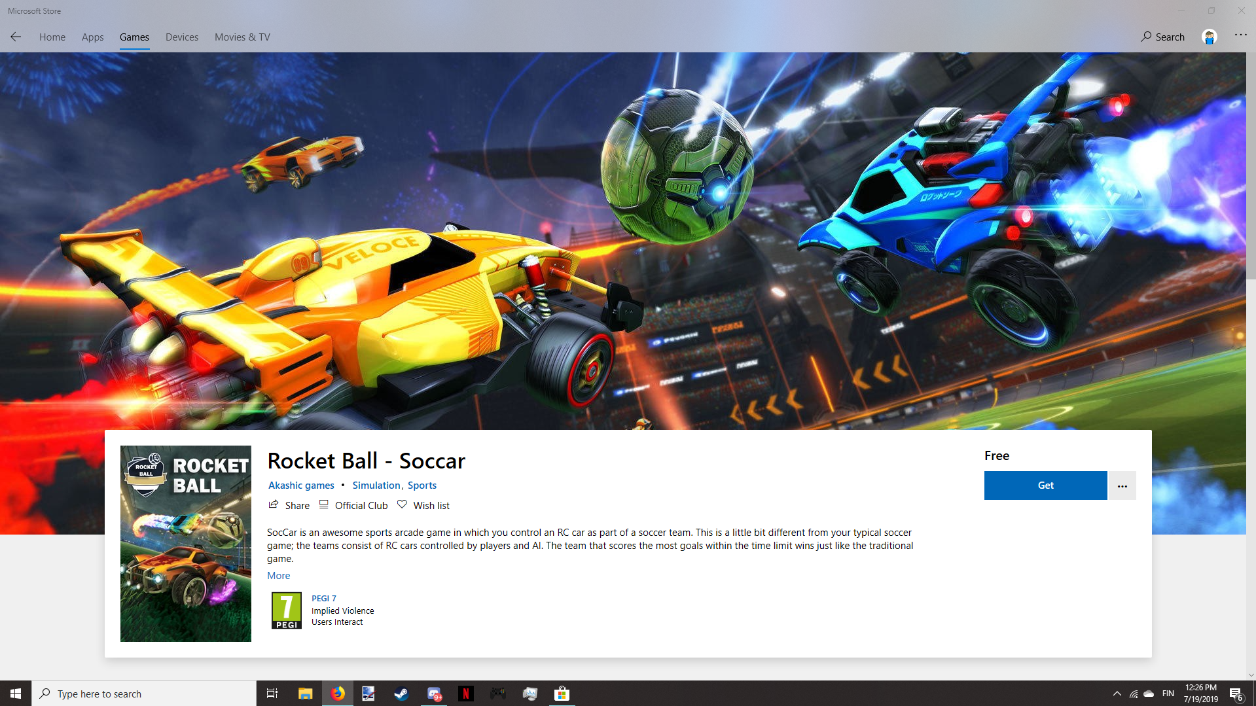Open the Windows Start menu
Image resolution: width=1256 pixels, height=706 pixels.
tap(16, 694)
